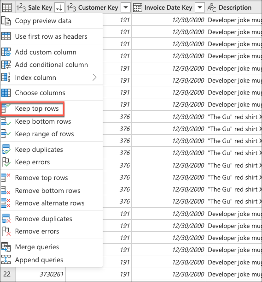Click the Invoice Date Key column header

pyautogui.click(x=169, y=7)
